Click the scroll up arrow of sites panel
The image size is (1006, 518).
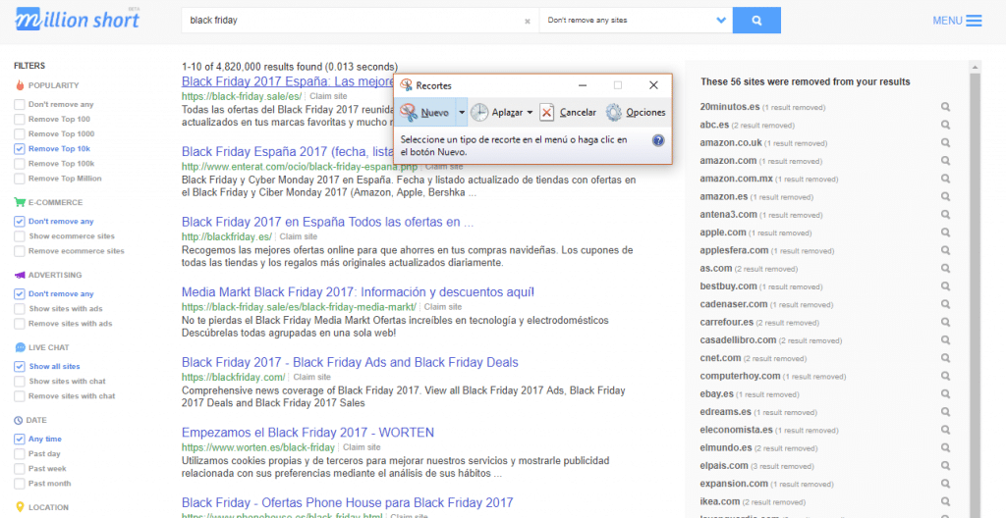[x=976, y=67]
